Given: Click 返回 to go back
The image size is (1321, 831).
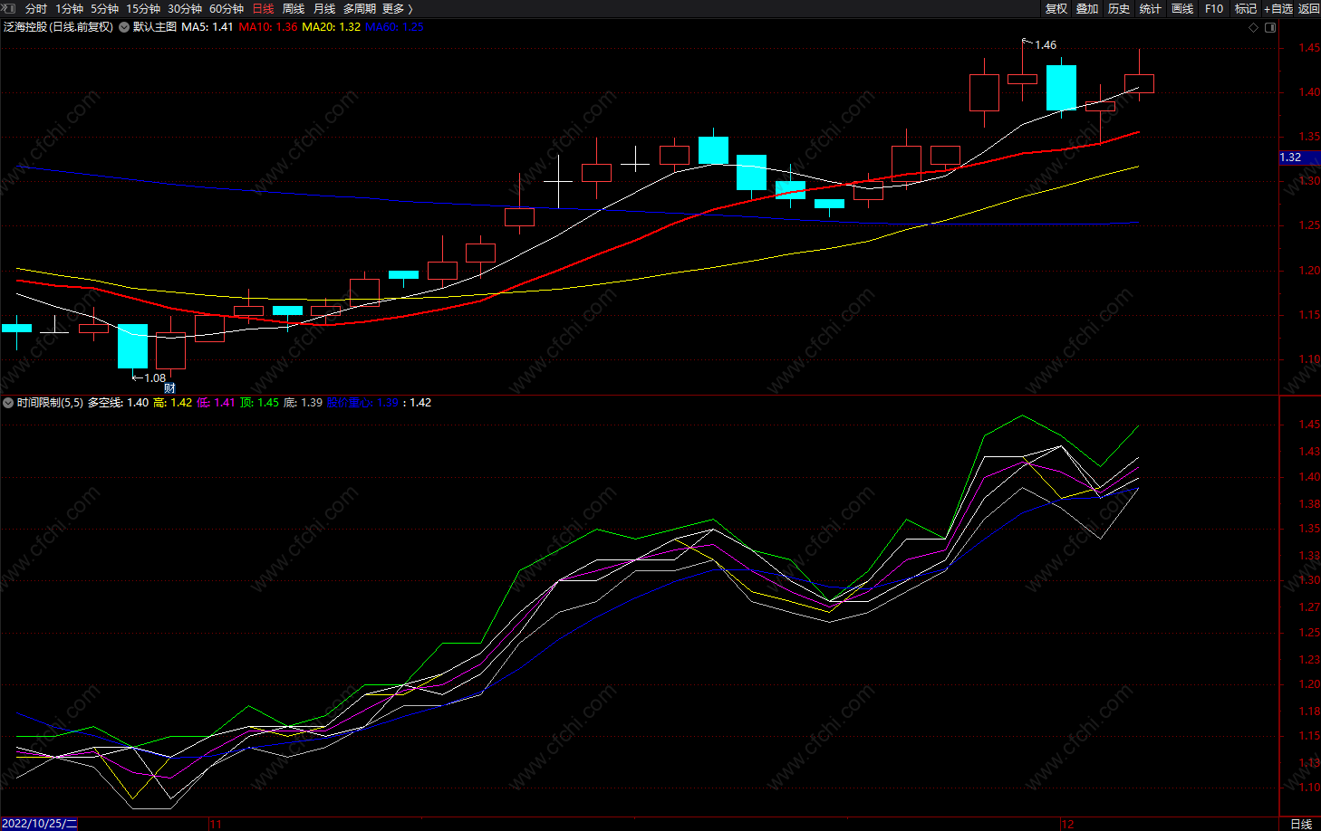Looking at the screenshot, I should 1309,8.
